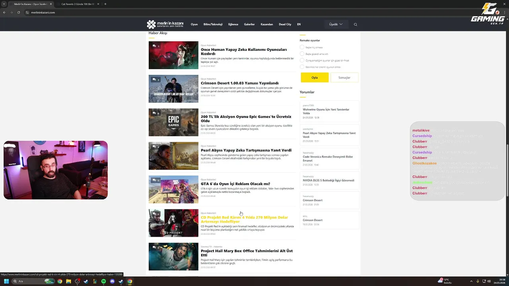Click the yellow Oyla vote button
Viewport: 509px width, 286px height.
(315, 77)
